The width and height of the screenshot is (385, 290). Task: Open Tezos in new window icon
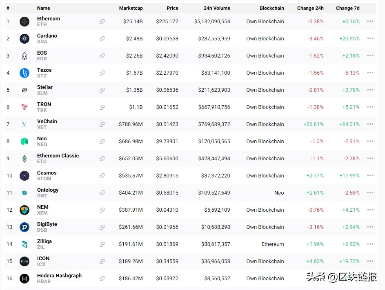[102, 73]
